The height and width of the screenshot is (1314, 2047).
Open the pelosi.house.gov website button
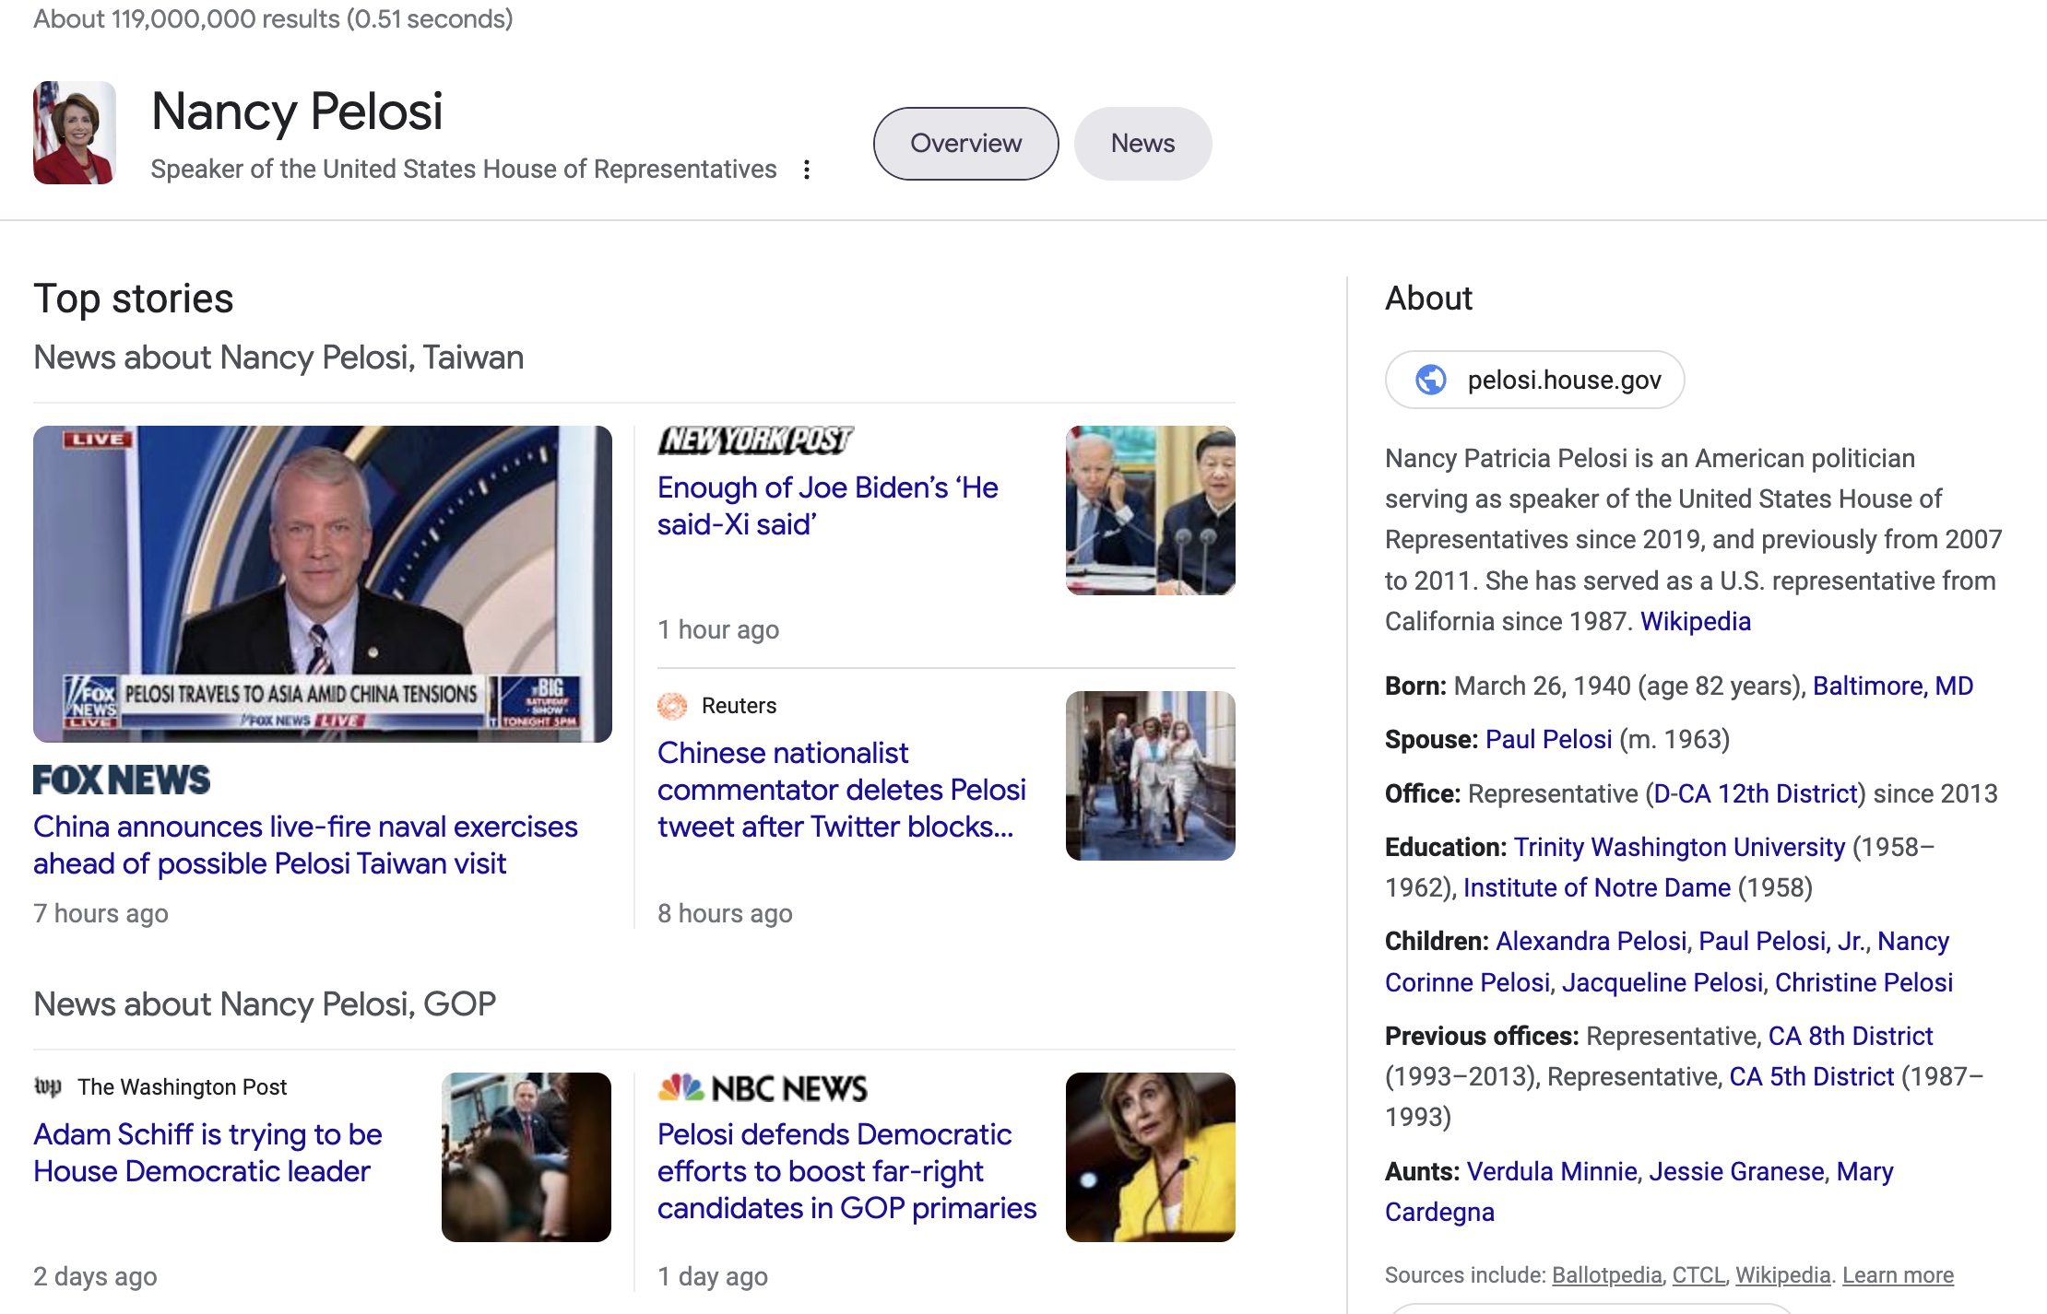coord(1534,380)
